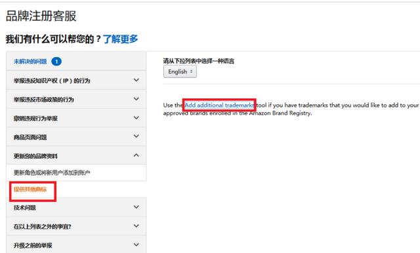This screenshot has width=420, height=253.
Task: Select 更新角色或将新用户添加到账户 submenu item
Action: 52,173
